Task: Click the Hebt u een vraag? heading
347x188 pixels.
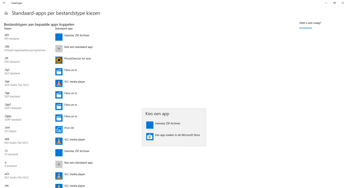Action: [310, 23]
